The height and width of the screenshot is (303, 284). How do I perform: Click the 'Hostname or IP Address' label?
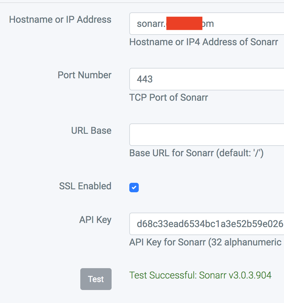[x=60, y=20]
